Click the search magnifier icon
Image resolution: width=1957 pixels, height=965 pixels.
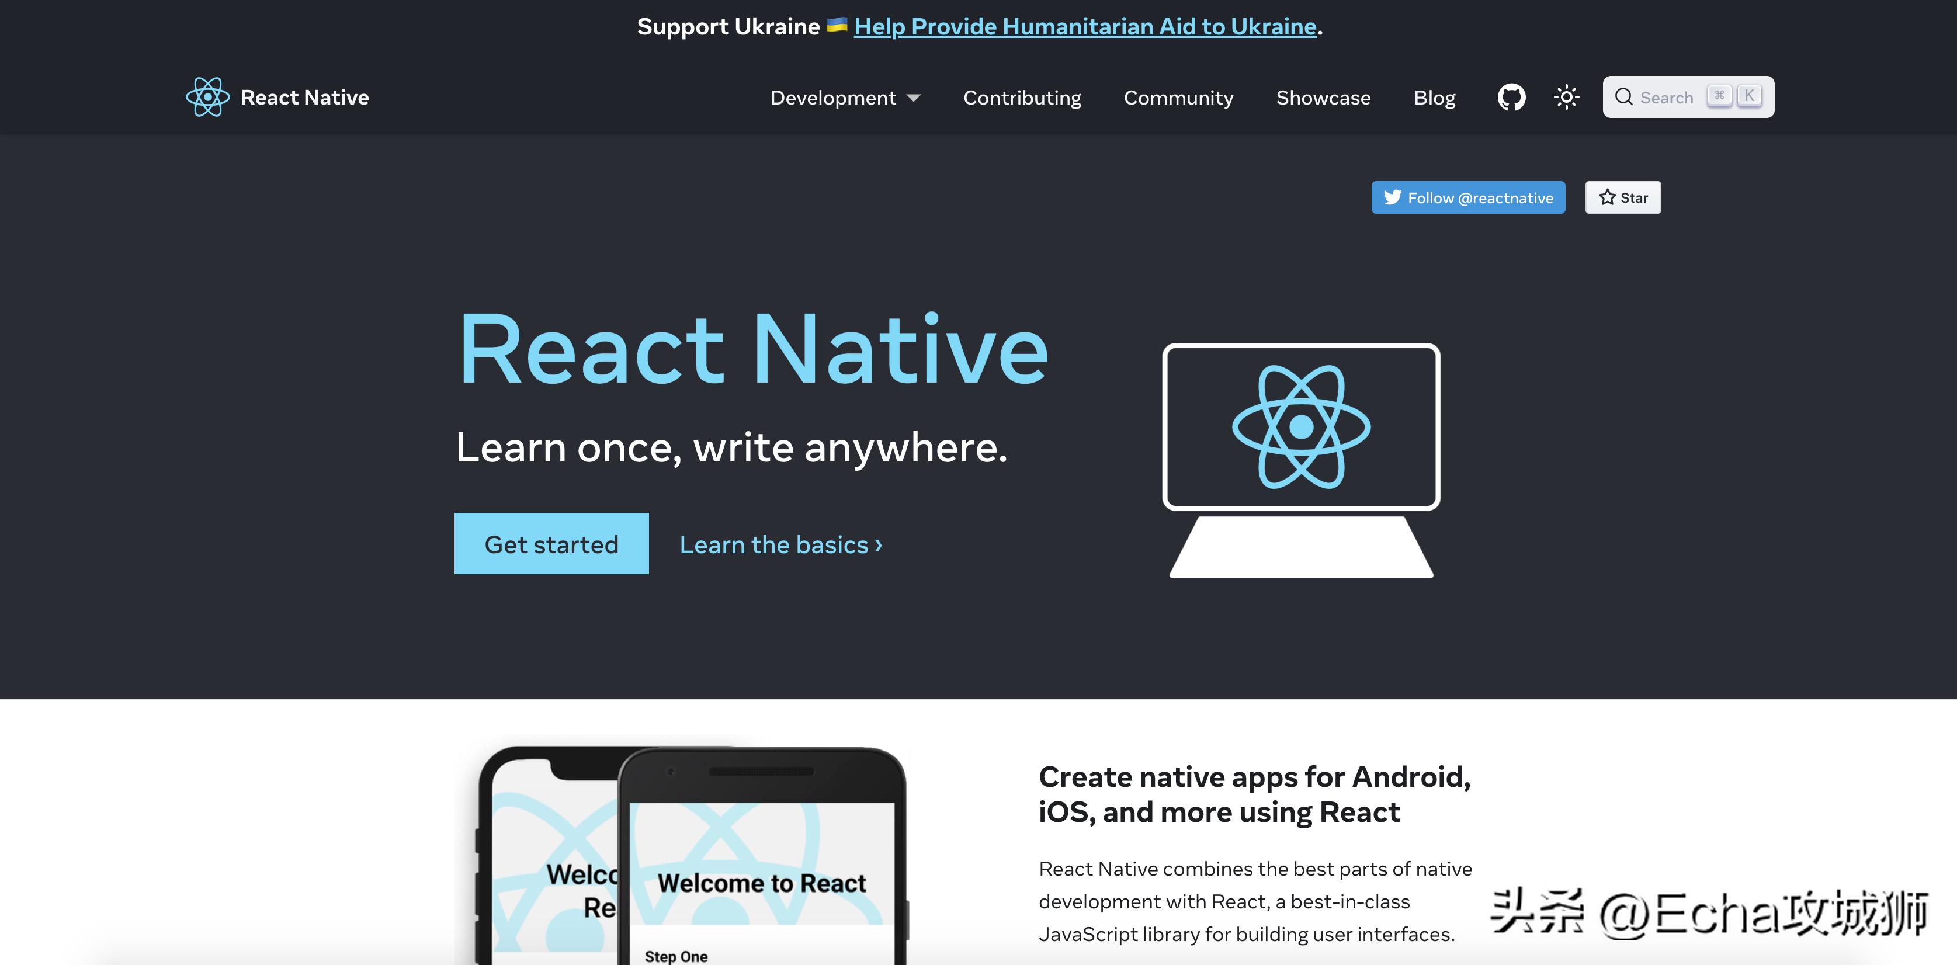click(x=1625, y=96)
